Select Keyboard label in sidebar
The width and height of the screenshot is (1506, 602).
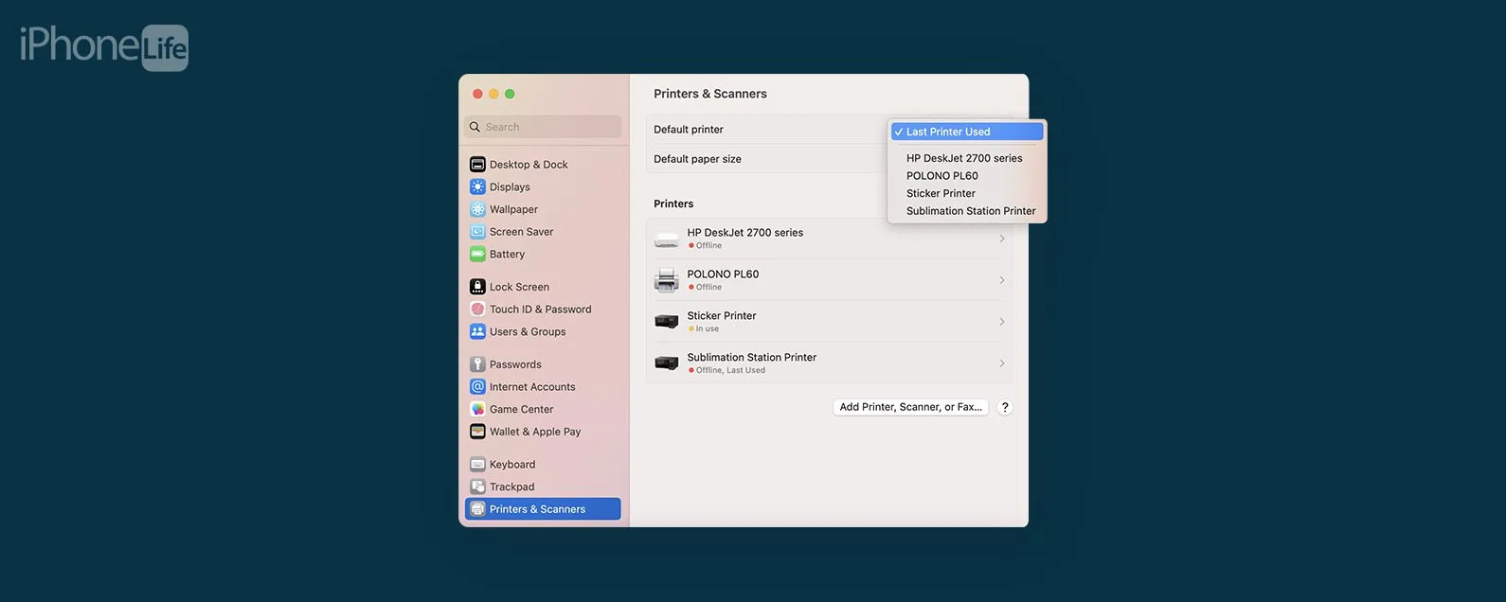(512, 465)
